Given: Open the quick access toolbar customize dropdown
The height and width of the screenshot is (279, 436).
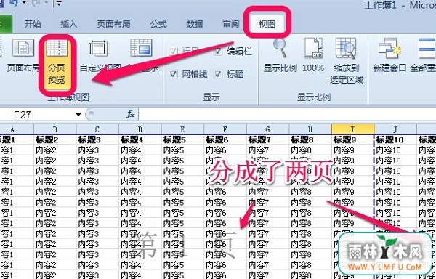Looking at the screenshot, I should [59, 4].
